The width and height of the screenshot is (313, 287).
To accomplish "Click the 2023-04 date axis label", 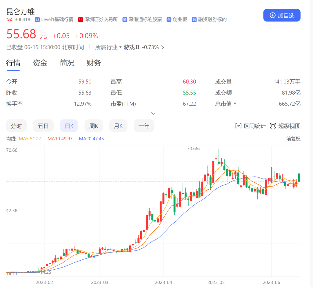I will click(x=163, y=282).
